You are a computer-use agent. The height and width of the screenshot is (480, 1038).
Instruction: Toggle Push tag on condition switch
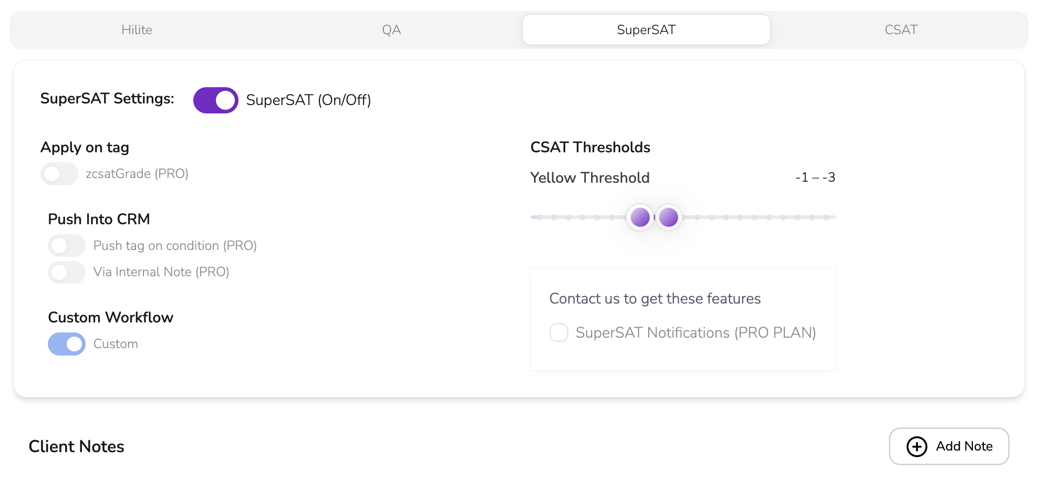67,246
